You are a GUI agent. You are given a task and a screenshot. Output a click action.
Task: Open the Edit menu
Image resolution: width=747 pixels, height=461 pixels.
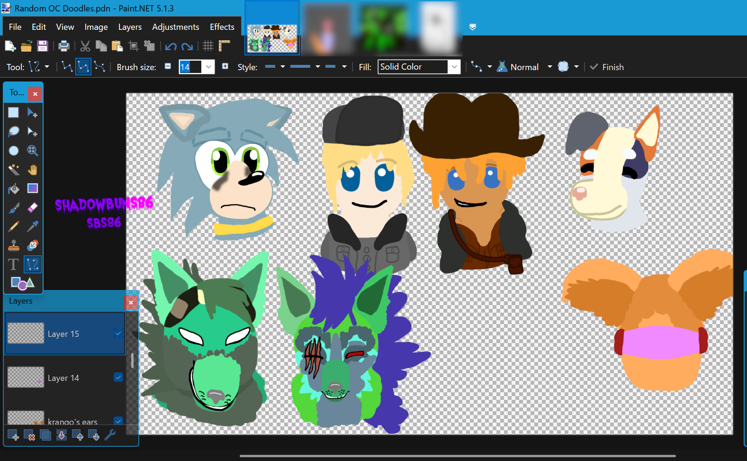[39, 27]
